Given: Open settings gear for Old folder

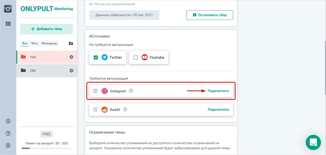Looking at the screenshot, I should pos(71,71).
